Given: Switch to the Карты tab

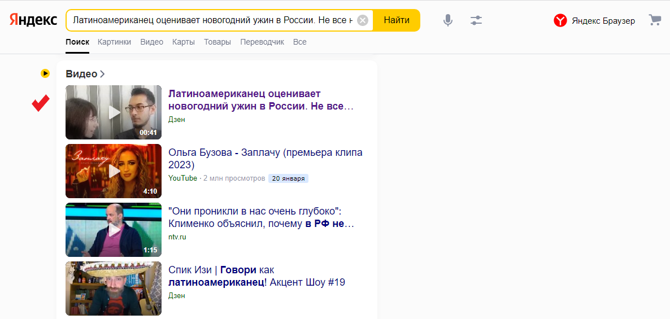Looking at the screenshot, I should point(184,42).
